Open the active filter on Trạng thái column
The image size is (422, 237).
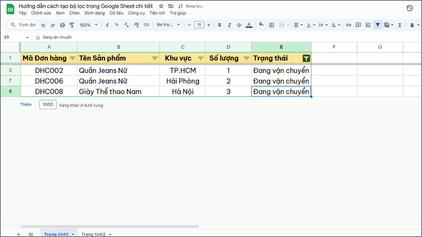click(306, 58)
